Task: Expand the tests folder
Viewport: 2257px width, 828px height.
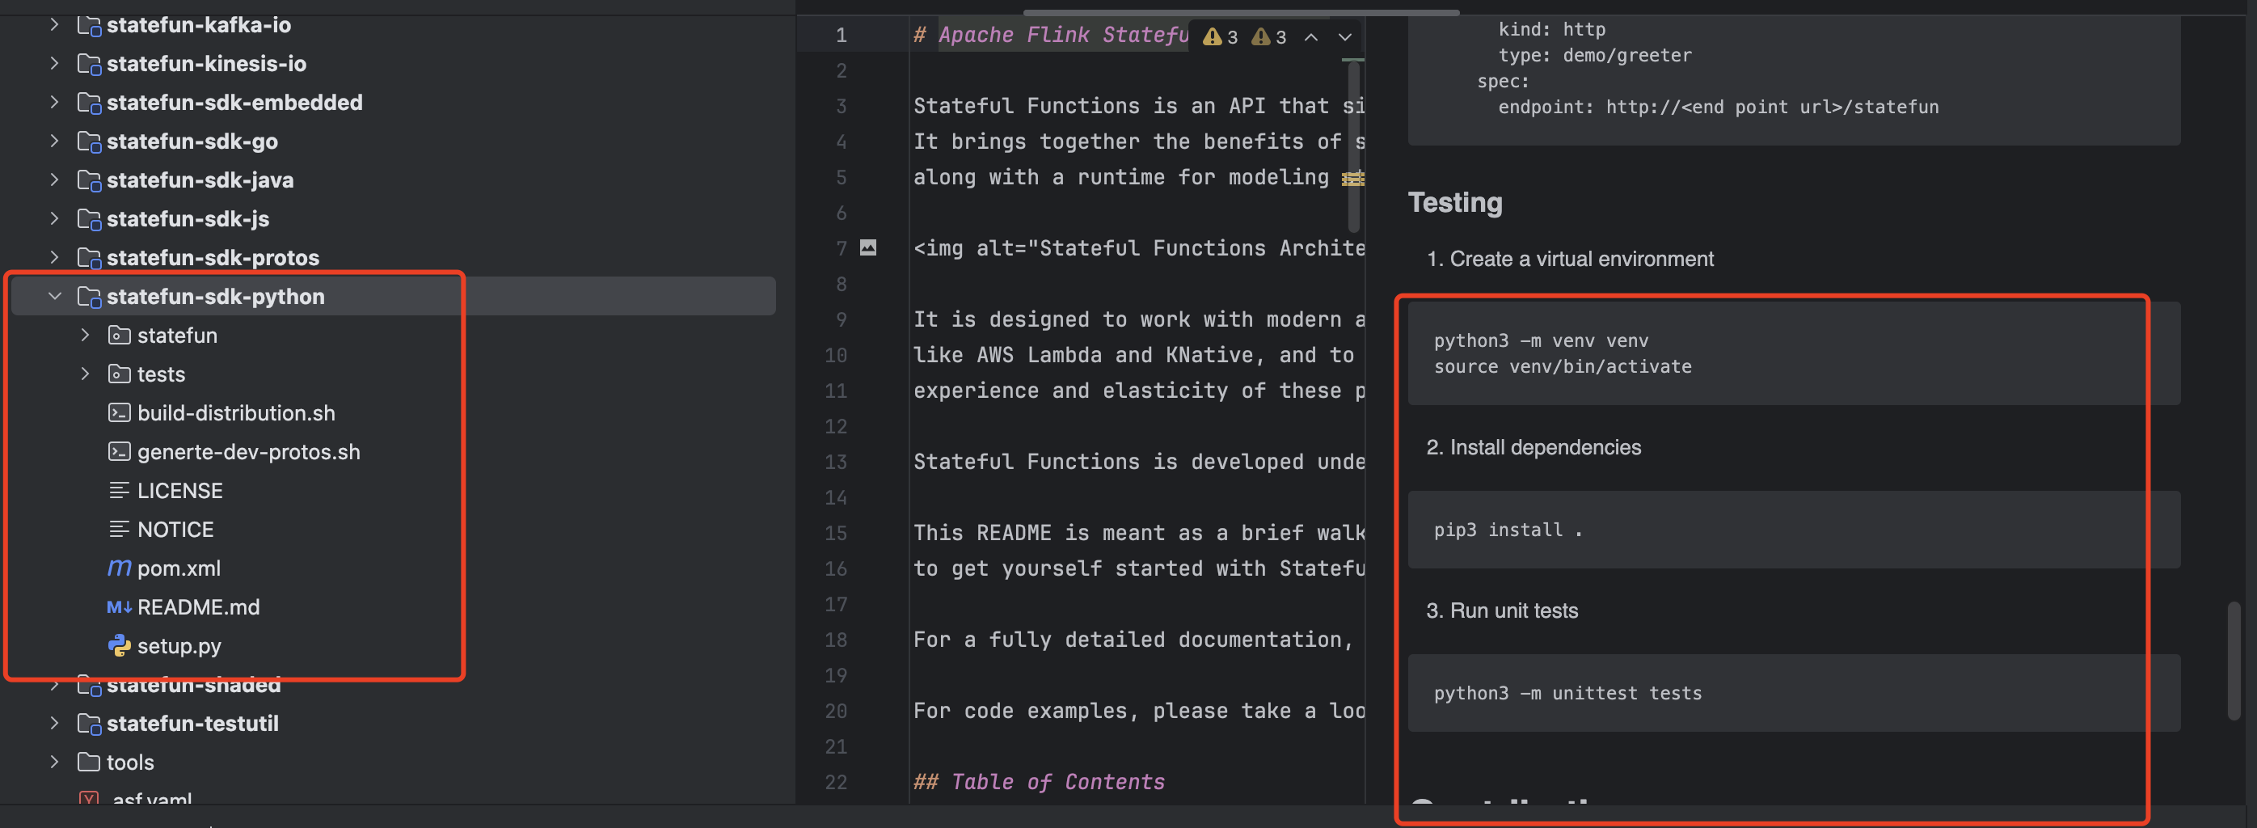Action: (x=85, y=374)
